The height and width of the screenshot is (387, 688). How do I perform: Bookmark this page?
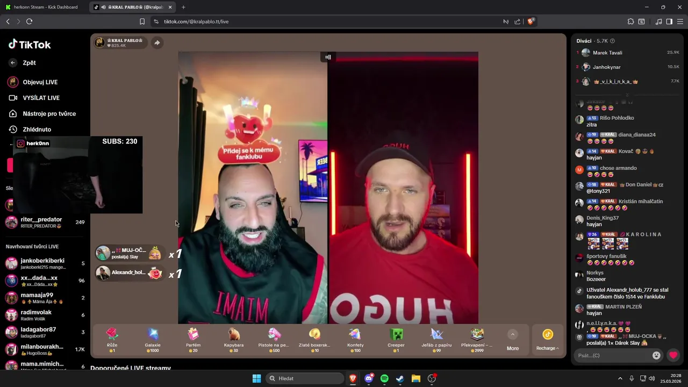pyautogui.click(x=142, y=21)
